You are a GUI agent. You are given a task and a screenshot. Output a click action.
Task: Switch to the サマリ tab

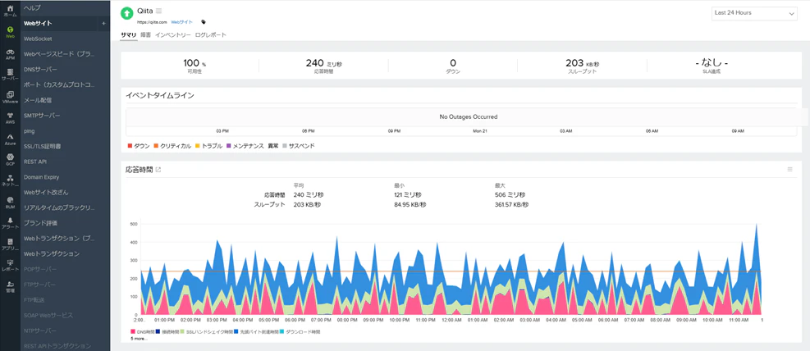[x=129, y=35]
